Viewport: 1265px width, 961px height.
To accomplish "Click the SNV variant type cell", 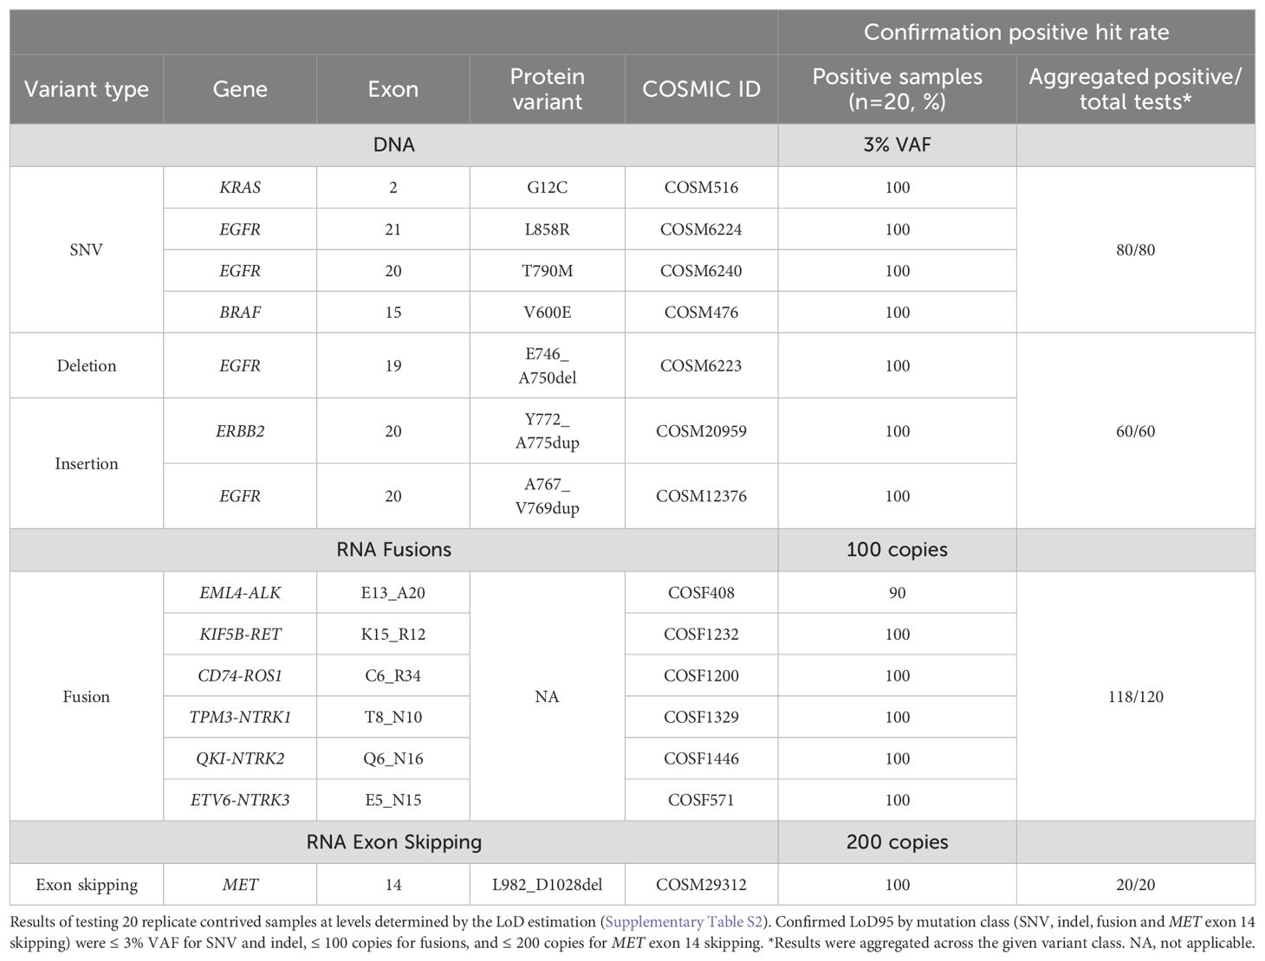I will (x=87, y=250).
